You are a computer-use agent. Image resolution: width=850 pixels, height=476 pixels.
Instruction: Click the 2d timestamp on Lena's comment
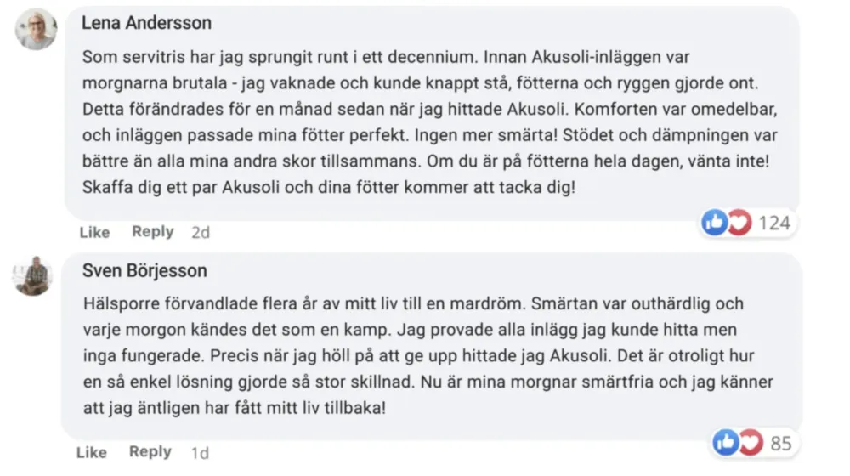[201, 233]
